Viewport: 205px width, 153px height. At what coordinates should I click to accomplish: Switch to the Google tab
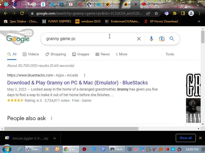34,4
